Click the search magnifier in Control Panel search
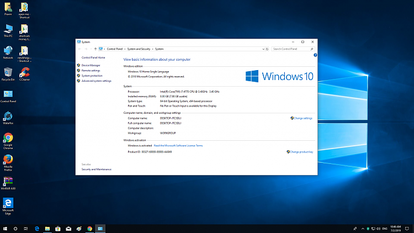 (311, 49)
